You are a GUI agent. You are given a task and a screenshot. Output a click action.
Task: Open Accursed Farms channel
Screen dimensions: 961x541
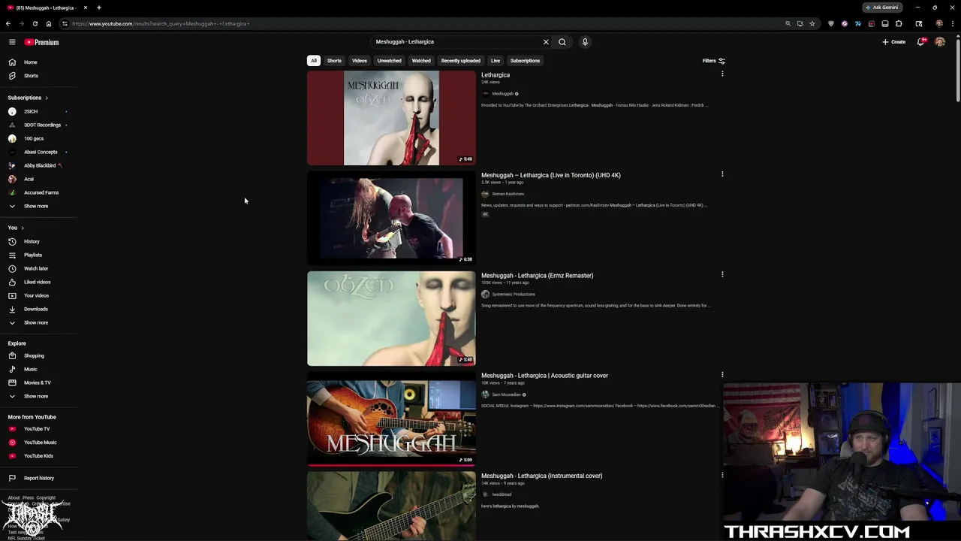[x=41, y=192]
